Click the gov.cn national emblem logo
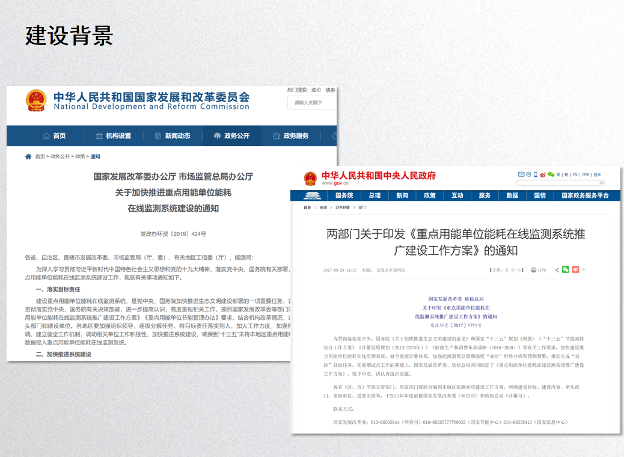Image resolution: width=624 pixels, height=457 pixels. point(310,179)
